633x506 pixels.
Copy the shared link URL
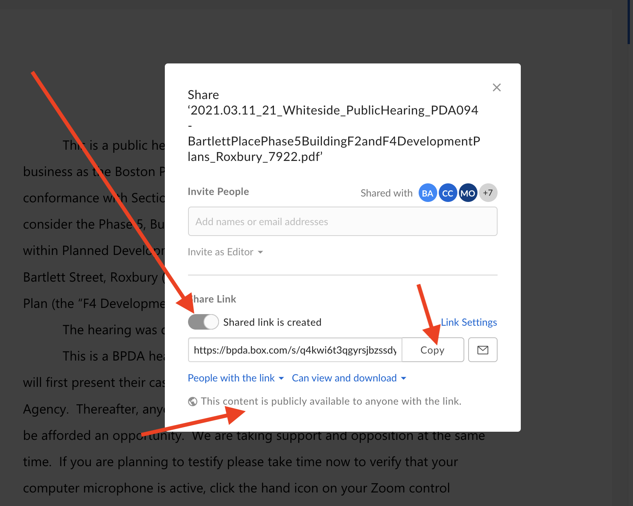click(x=433, y=350)
